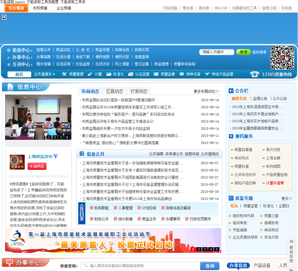Click the 质量管理 wrench icon
Image resolution: width=298 pixels, height=271 pixels.
click(64, 74)
